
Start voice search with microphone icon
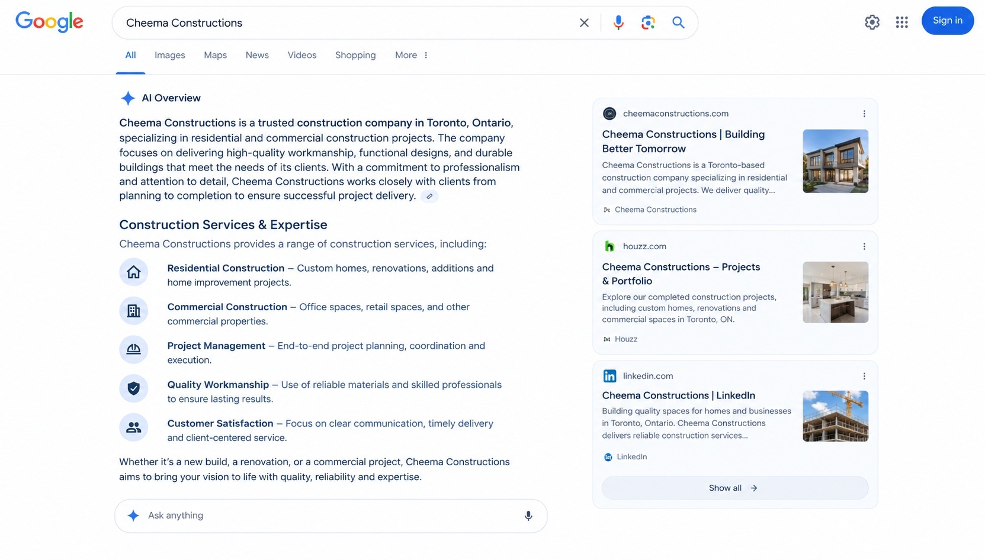point(618,22)
